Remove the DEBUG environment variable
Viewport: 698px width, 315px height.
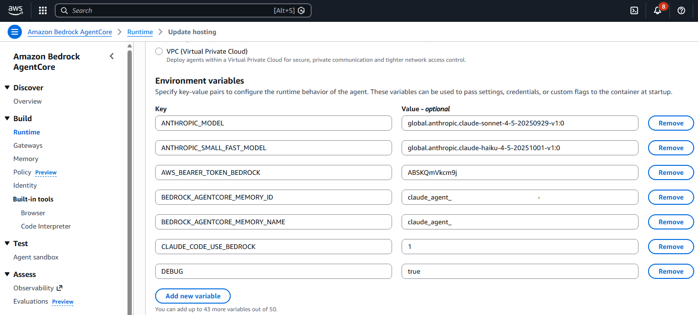click(670, 271)
